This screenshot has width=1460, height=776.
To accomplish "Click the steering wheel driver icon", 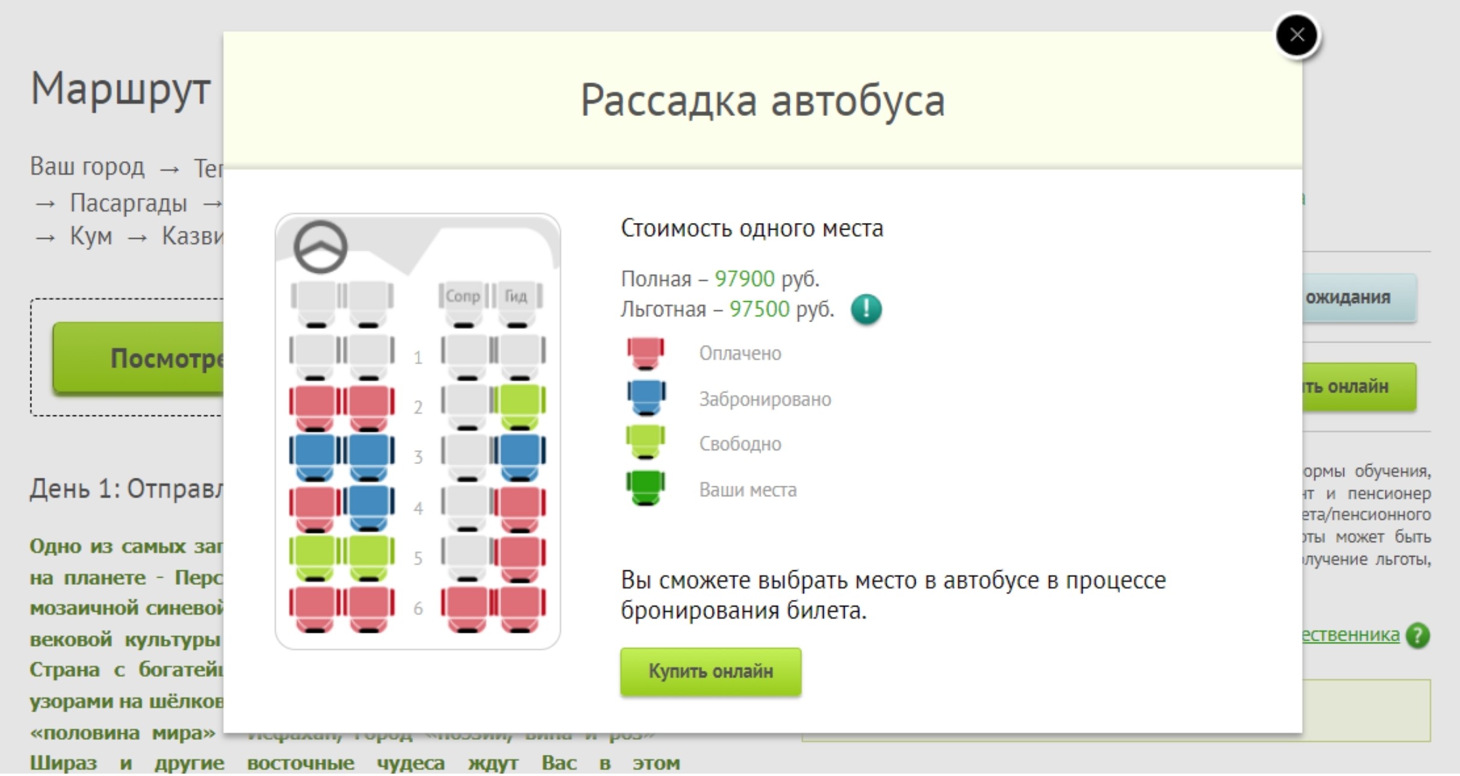I will 320,247.
